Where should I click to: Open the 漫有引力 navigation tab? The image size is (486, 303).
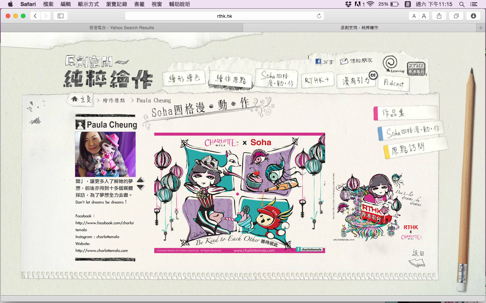point(356,80)
